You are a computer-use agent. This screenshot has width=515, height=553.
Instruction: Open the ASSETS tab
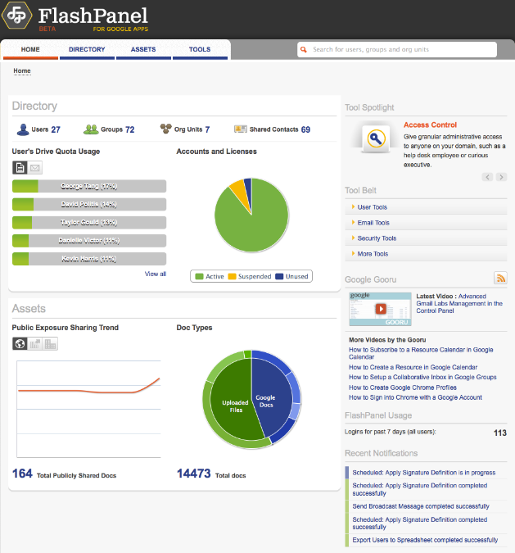coord(143,50)
